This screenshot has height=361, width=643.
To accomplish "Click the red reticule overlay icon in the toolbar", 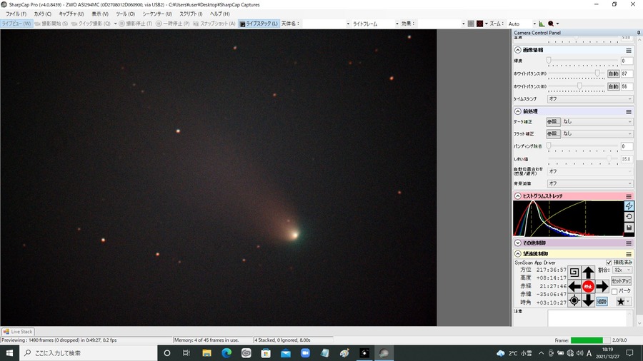I will point(479,24).
